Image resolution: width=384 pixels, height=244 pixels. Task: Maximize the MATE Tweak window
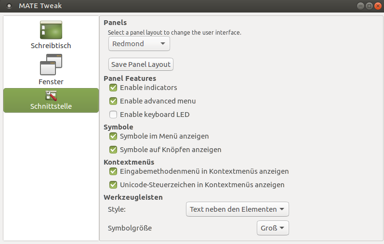pyautogui.click(x=370, y=6)
